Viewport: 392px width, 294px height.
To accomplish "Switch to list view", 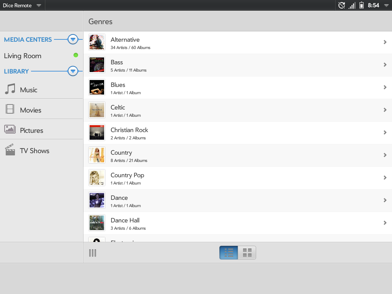I will coord(229,253).
